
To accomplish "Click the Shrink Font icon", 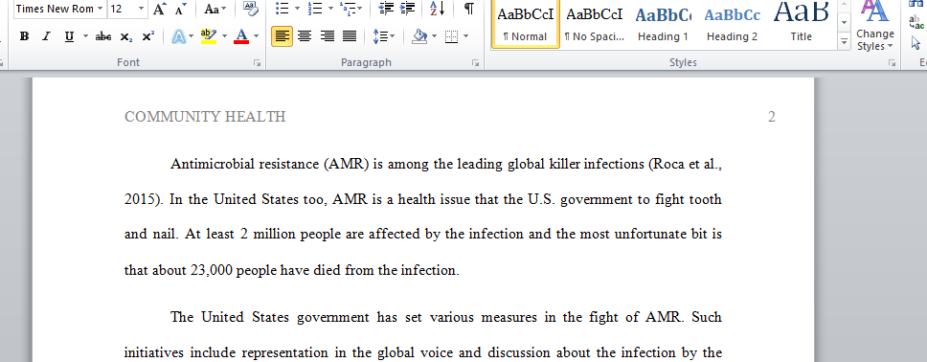I will (x=181, y=9).
